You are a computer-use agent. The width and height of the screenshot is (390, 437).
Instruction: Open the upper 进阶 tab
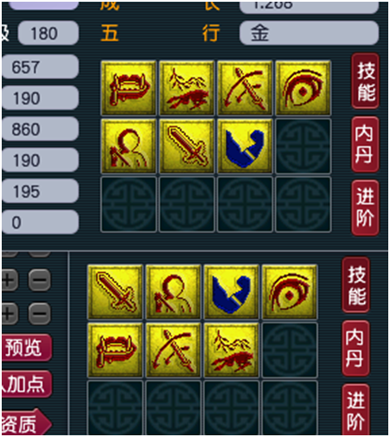pos(365,208)
